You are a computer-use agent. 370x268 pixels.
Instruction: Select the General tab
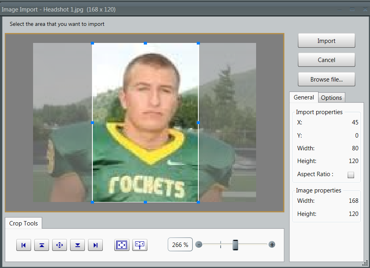pos(303,97)
